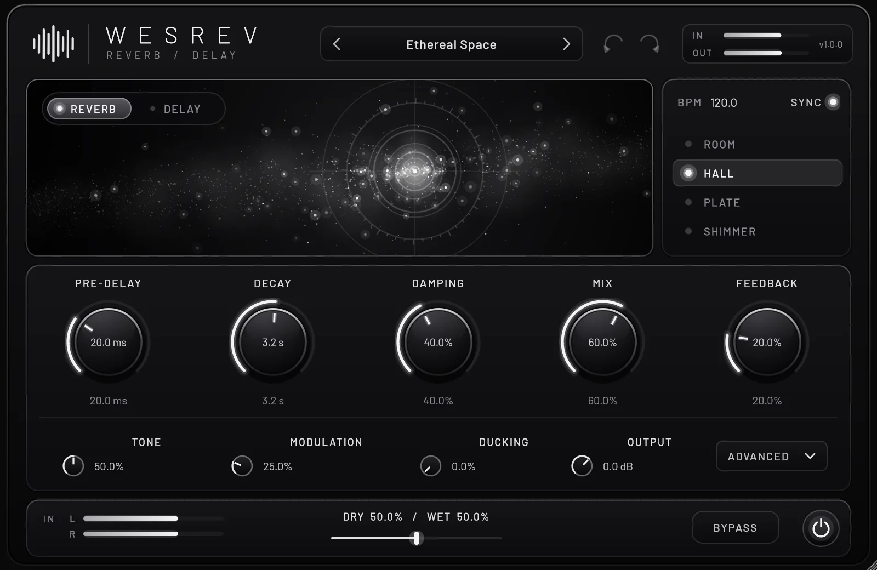Select the Shimmer reverb type

coord(757,231)
